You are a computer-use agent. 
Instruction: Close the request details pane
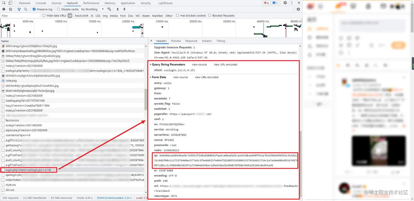point(151,41)
